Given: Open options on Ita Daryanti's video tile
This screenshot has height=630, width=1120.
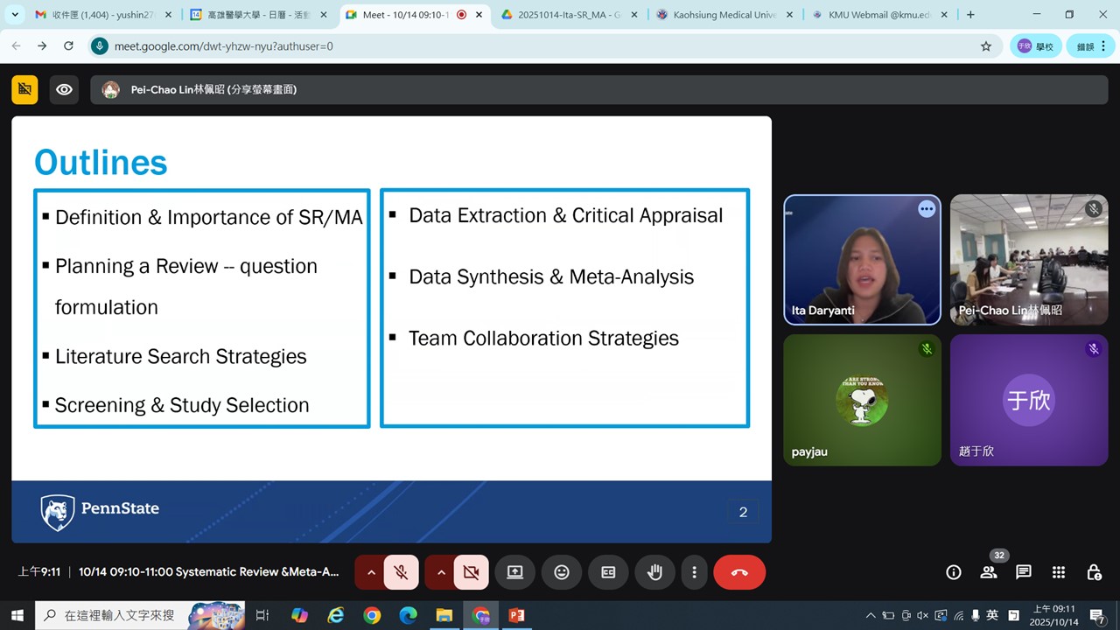Looking at the screenshot, I should (x=927, y=209).
